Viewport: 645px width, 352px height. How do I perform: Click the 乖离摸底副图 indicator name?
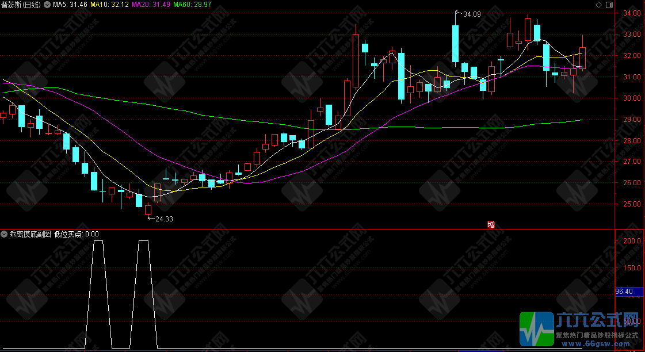point(30,234)
